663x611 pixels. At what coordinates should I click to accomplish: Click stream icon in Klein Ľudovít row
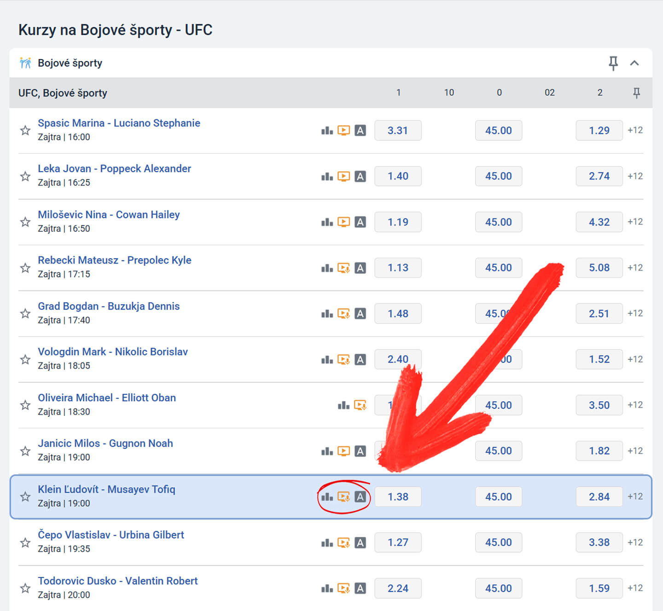click(343, 497)
